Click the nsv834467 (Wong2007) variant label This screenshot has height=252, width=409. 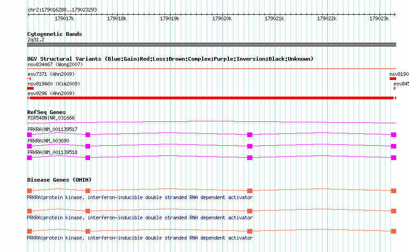pyautogui.click(x=55, y=64)
